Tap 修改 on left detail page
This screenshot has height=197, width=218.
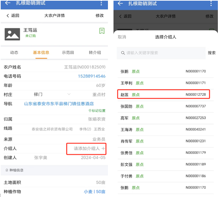tap(100, 15)
